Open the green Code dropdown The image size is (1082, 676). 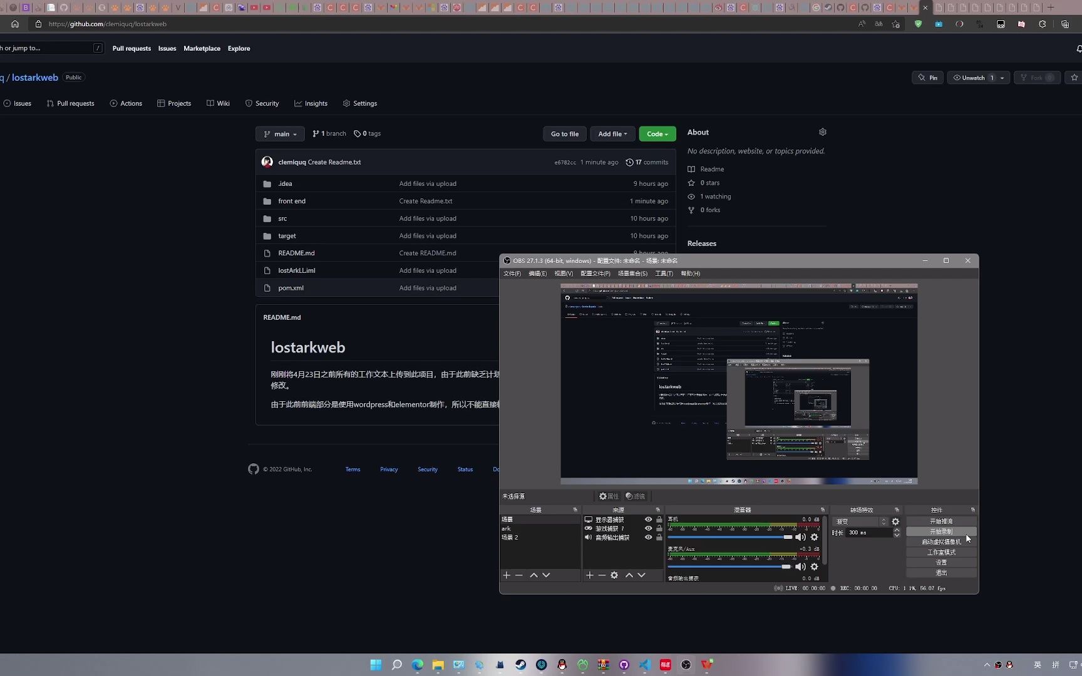click(657, 134)
